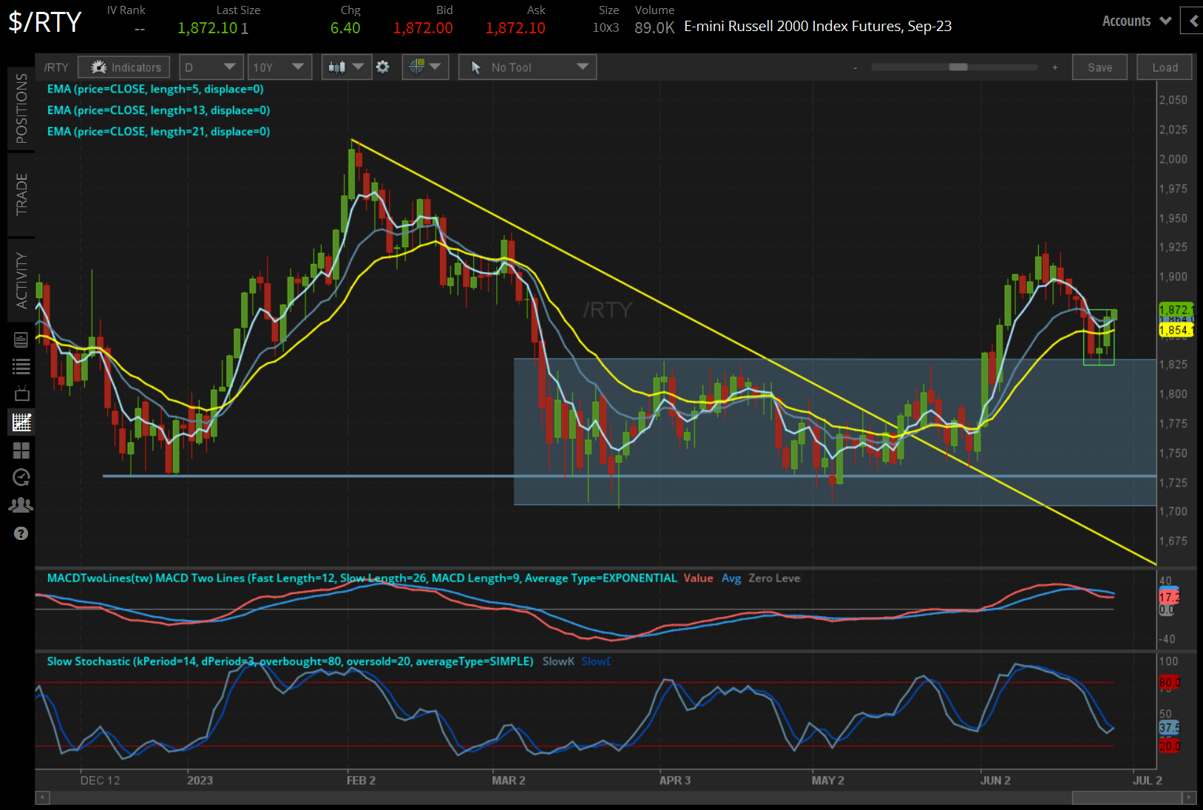The image size is (1203, 810).
Task: Toggle the cursor No Tool selector
Action: click(527, 67)
